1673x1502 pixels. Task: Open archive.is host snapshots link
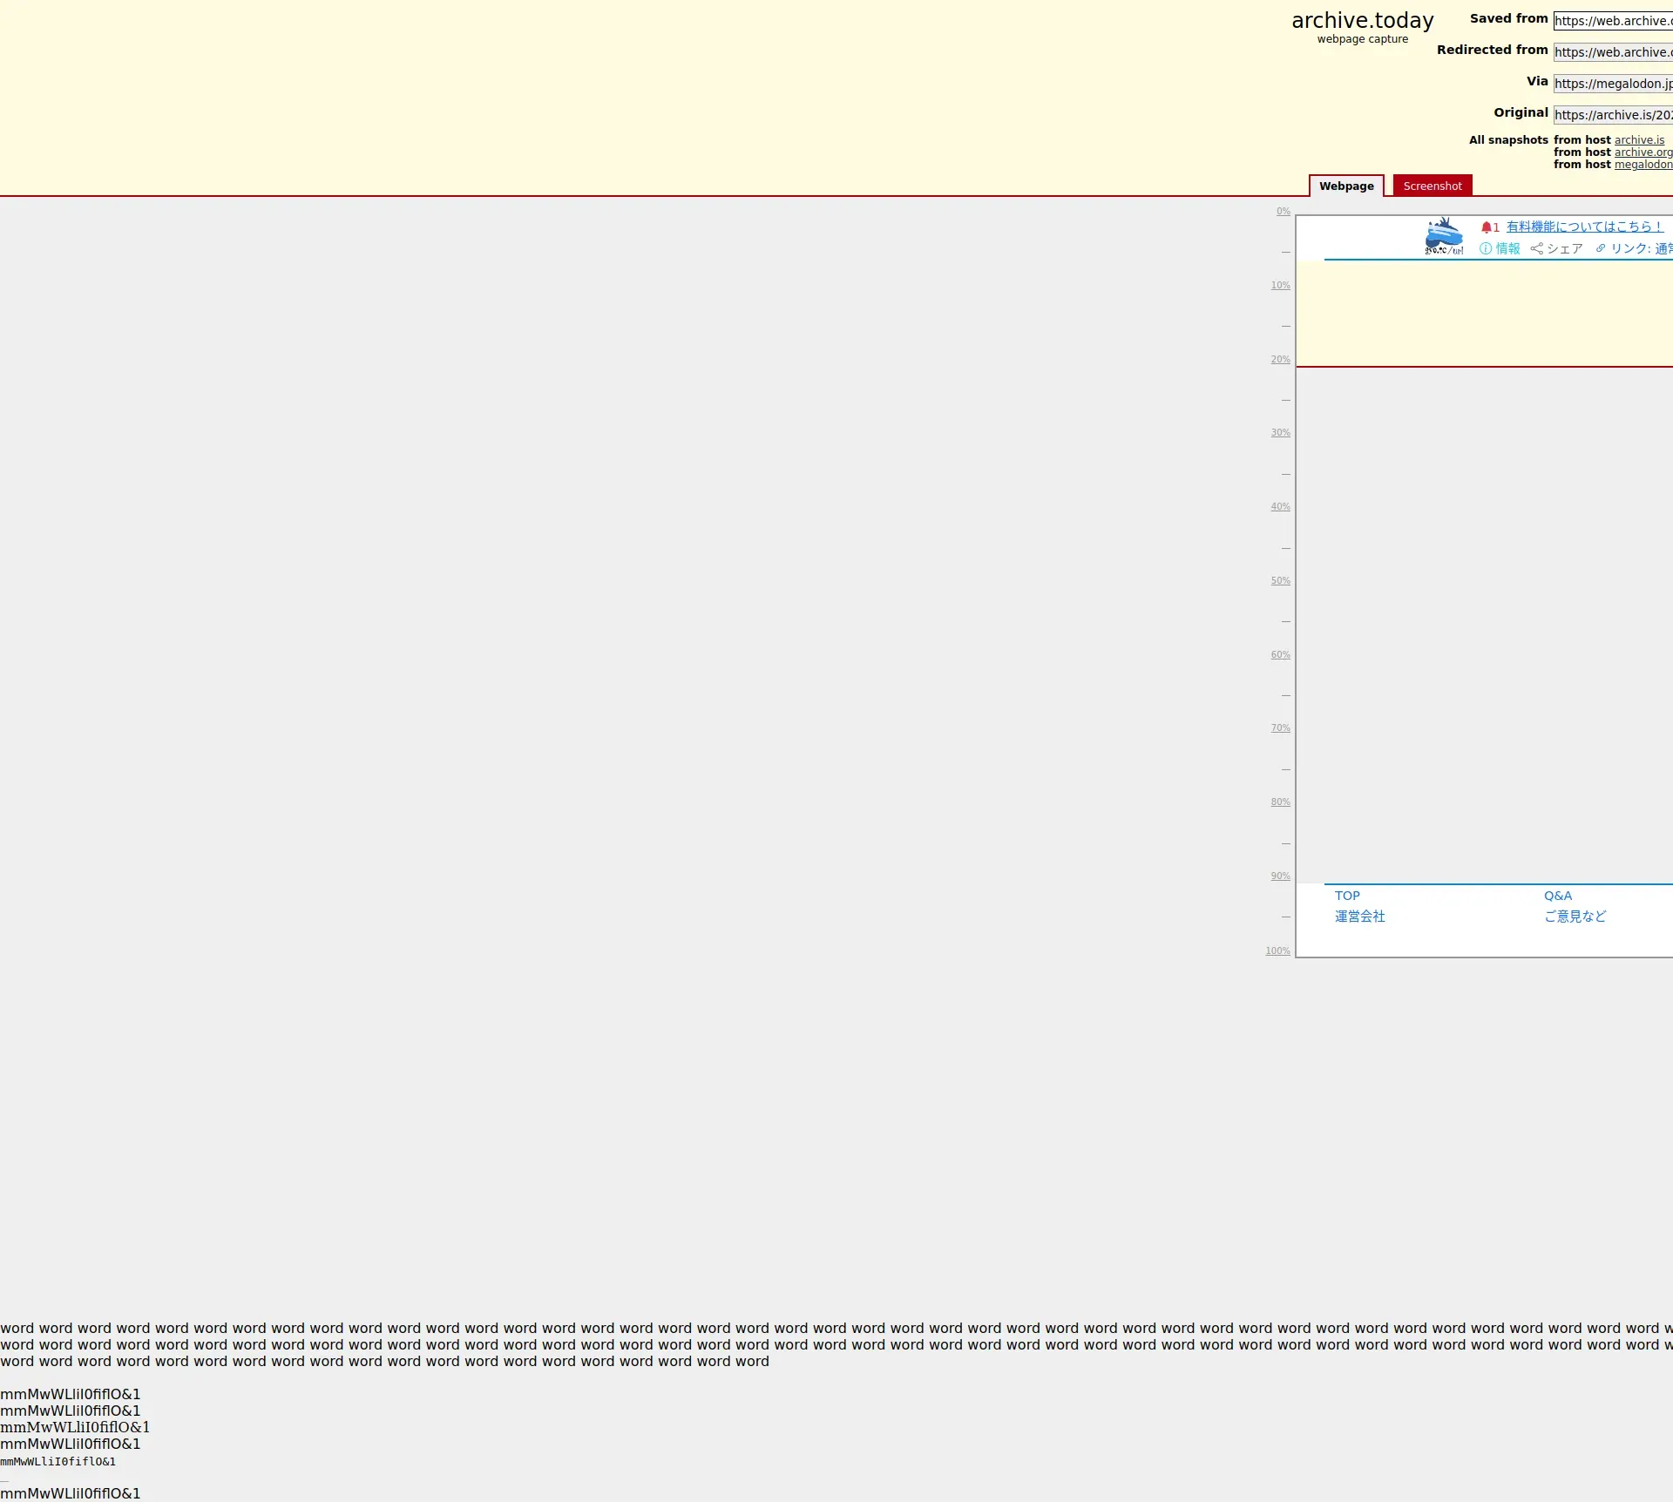(1639, 140)
